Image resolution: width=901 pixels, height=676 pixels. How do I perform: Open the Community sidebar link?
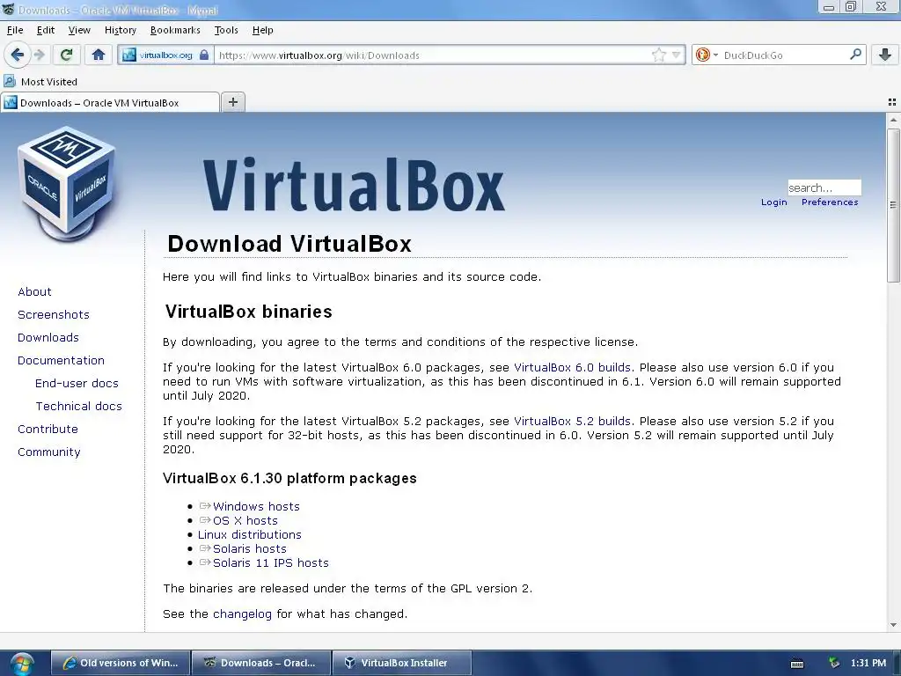click(49, 452)
